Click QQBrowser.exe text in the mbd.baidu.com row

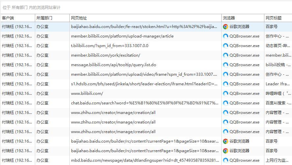point(244,160)
